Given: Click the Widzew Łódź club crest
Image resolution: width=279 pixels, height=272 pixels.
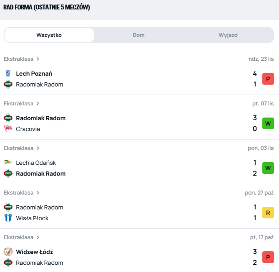Looking at the screenshot, I should tap(8, 252).
